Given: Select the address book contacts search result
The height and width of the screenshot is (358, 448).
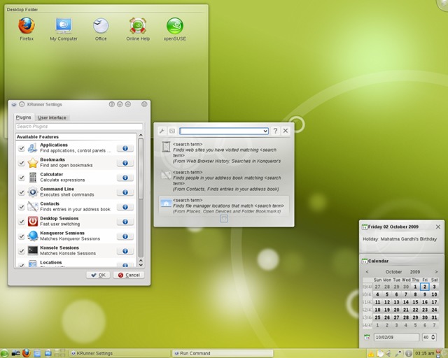Looking at the screenshot, I should (224, 180).
